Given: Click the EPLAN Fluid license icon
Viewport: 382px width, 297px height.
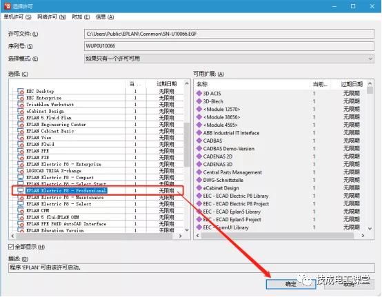Looking at the screenshot, I should pos(21,144).
